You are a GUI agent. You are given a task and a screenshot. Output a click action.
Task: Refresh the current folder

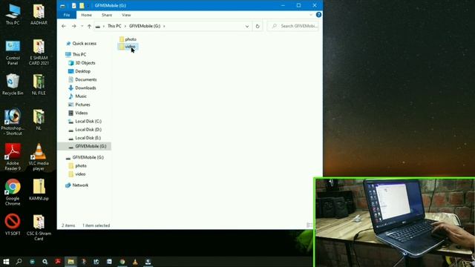point(258,27)
